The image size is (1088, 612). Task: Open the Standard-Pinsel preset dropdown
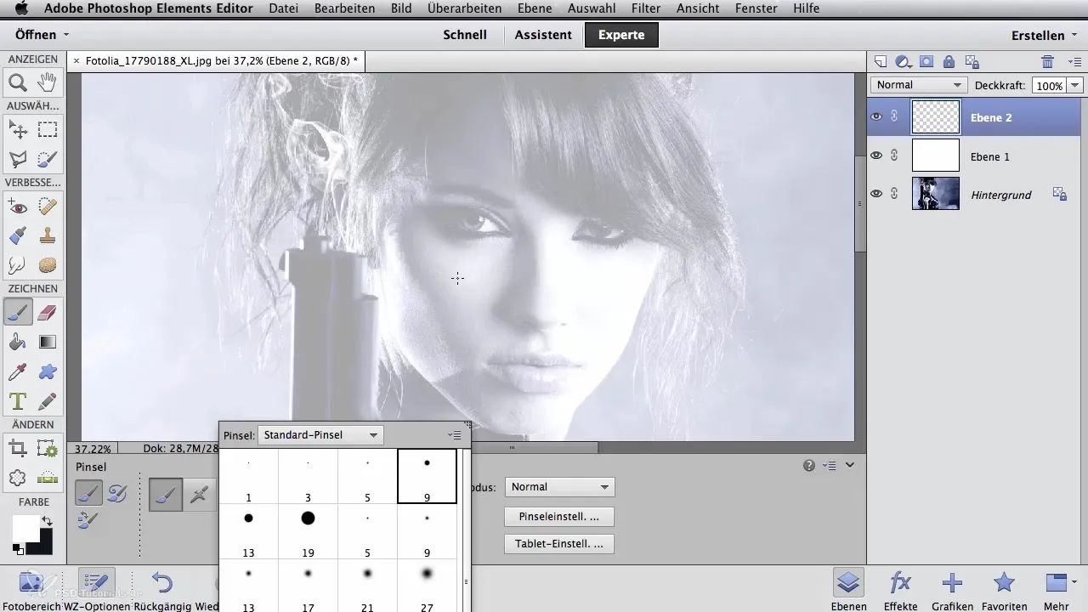pos(320,435)
